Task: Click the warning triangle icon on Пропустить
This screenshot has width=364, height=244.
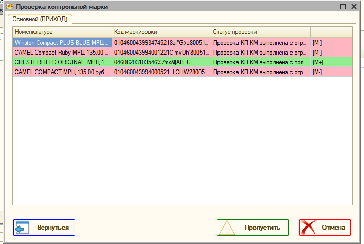Action: (227, 228)
